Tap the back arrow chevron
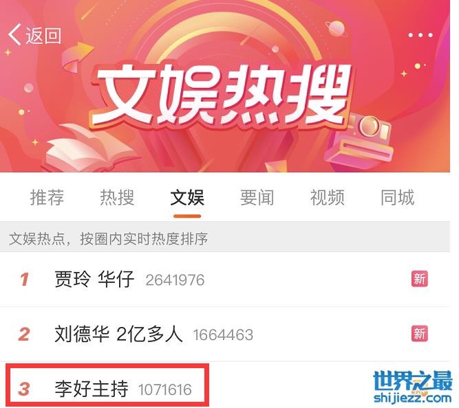The height and width of the screenshot is (408, 459). [x=14, y=34]
